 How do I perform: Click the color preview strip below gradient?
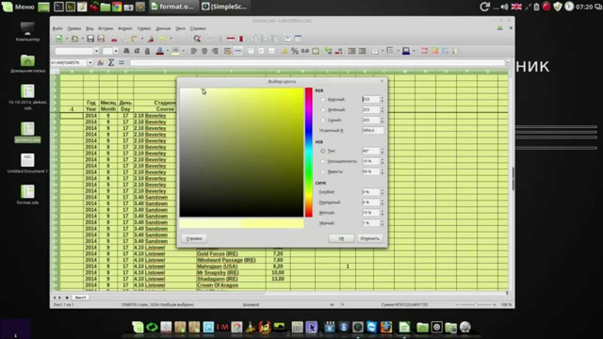241,224
